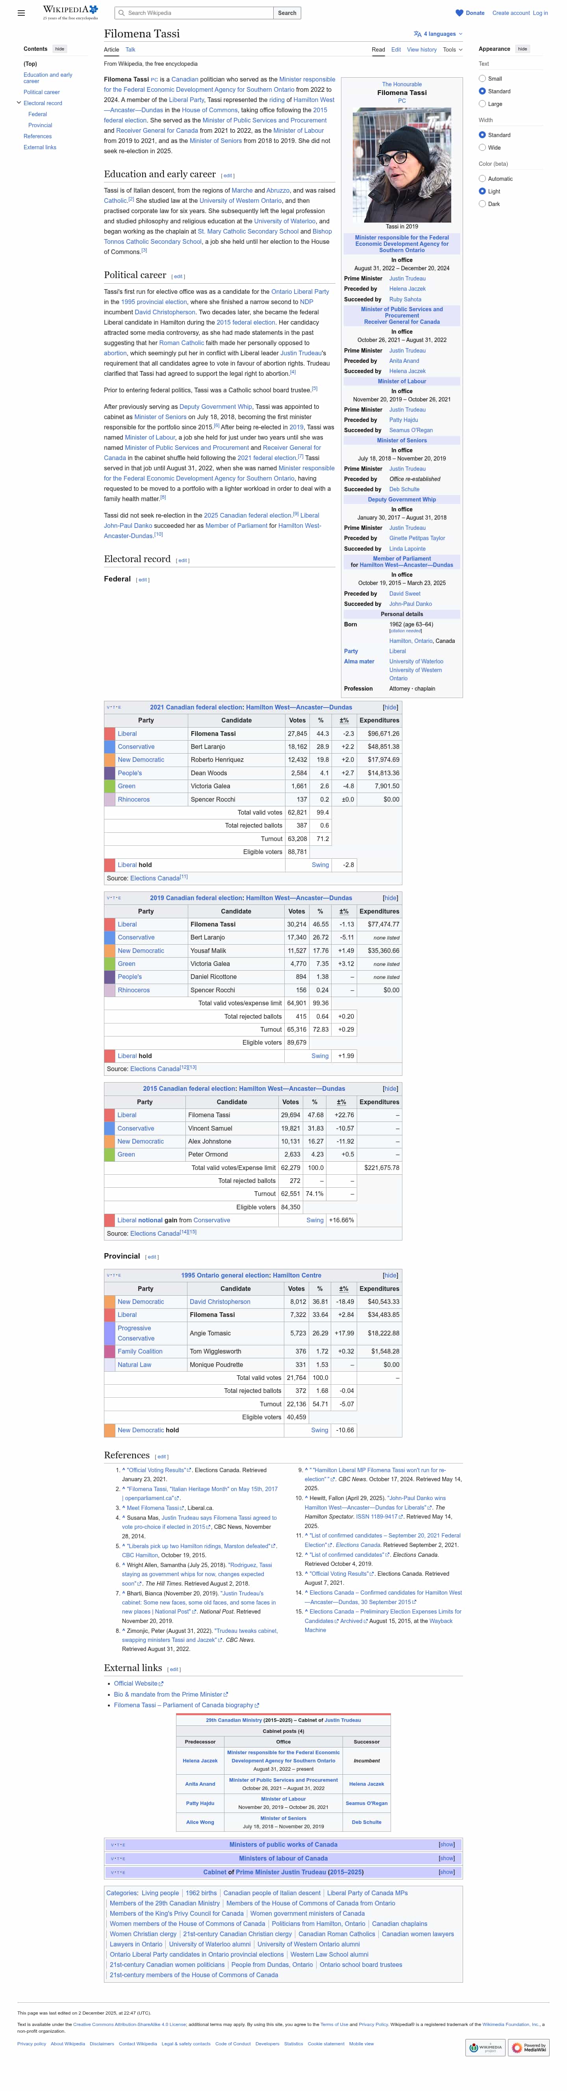Open the View history tab
The image size is (567, 2091).
pyautogui.click(x=421, y=50)
